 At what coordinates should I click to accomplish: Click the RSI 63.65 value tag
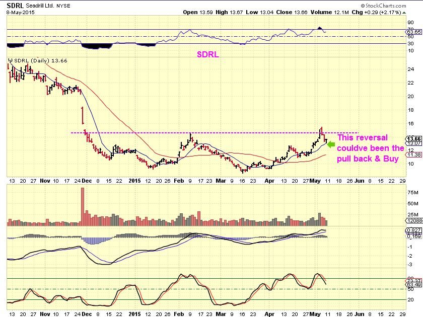pos(413,32)
